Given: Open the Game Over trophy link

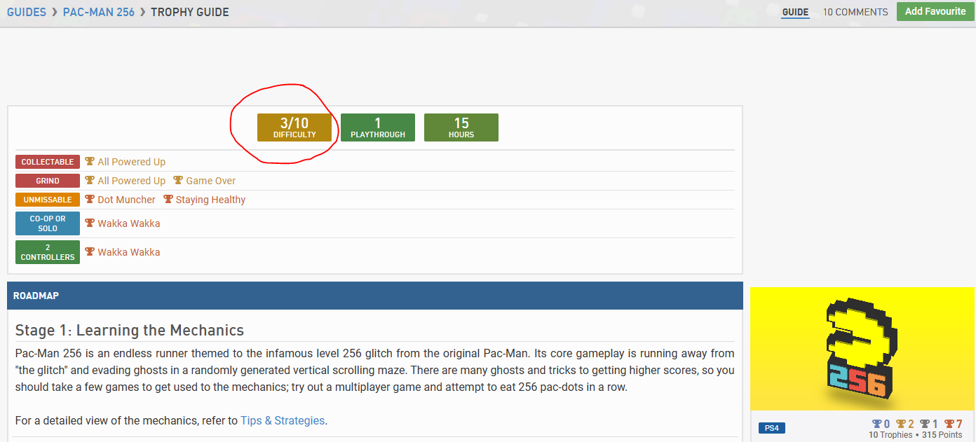Looking at the screenshot, I should (211, 181).
